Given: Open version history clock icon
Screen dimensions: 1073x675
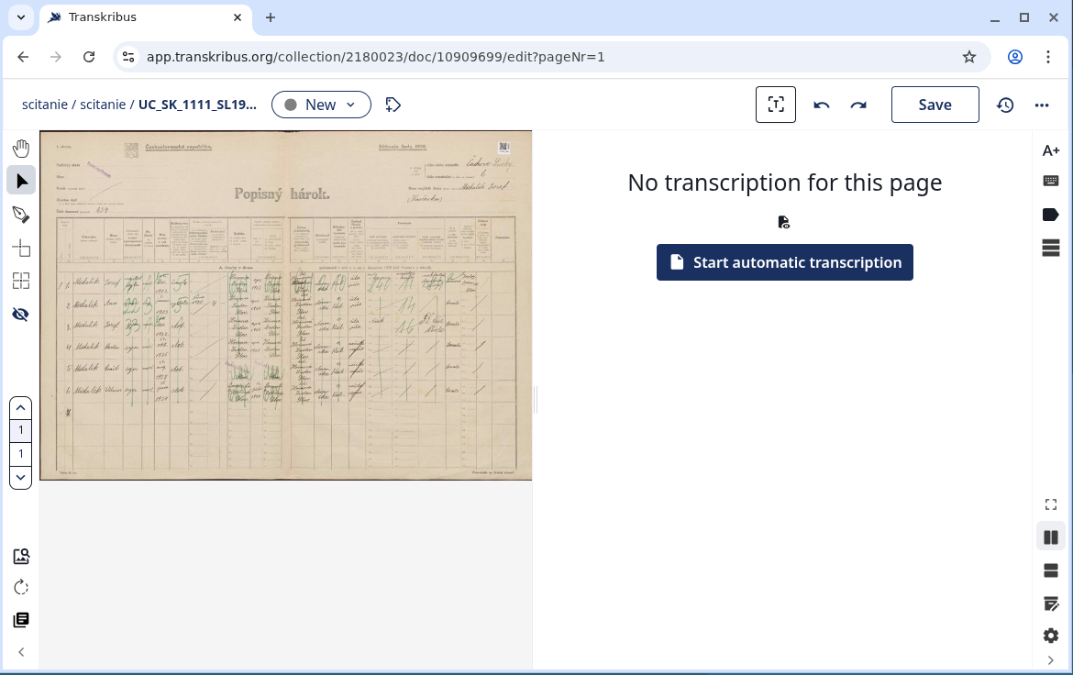Looking at the screenshot, I should tap(1005, 105).
